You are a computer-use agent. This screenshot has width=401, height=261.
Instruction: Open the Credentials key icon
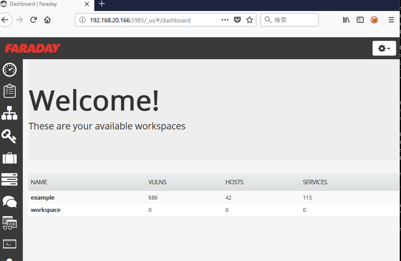click(9, 136)
